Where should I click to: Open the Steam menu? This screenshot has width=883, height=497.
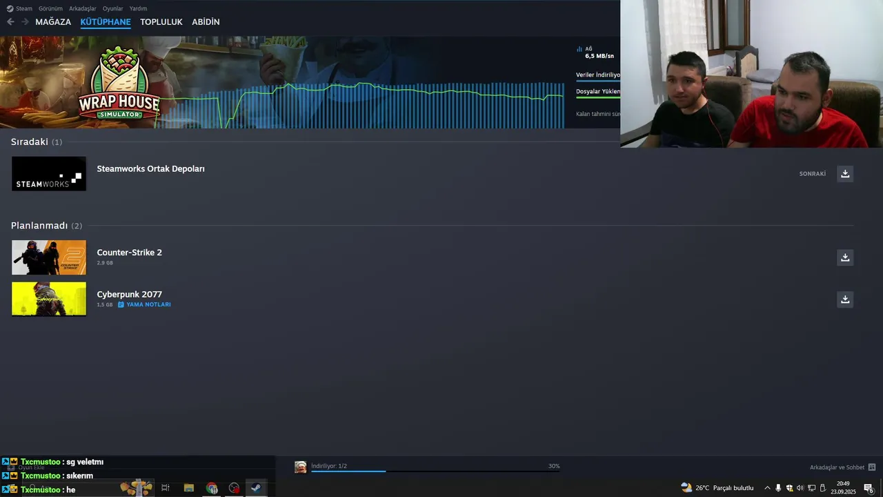coord(24,8)
